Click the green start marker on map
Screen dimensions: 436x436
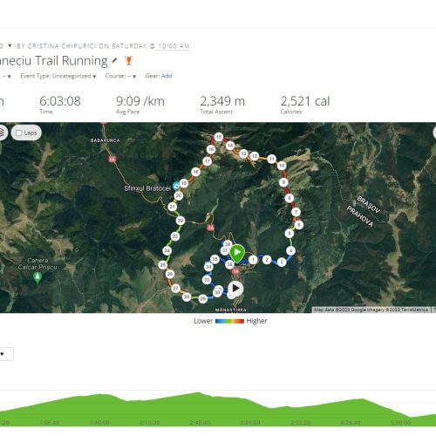coord(237,253)
